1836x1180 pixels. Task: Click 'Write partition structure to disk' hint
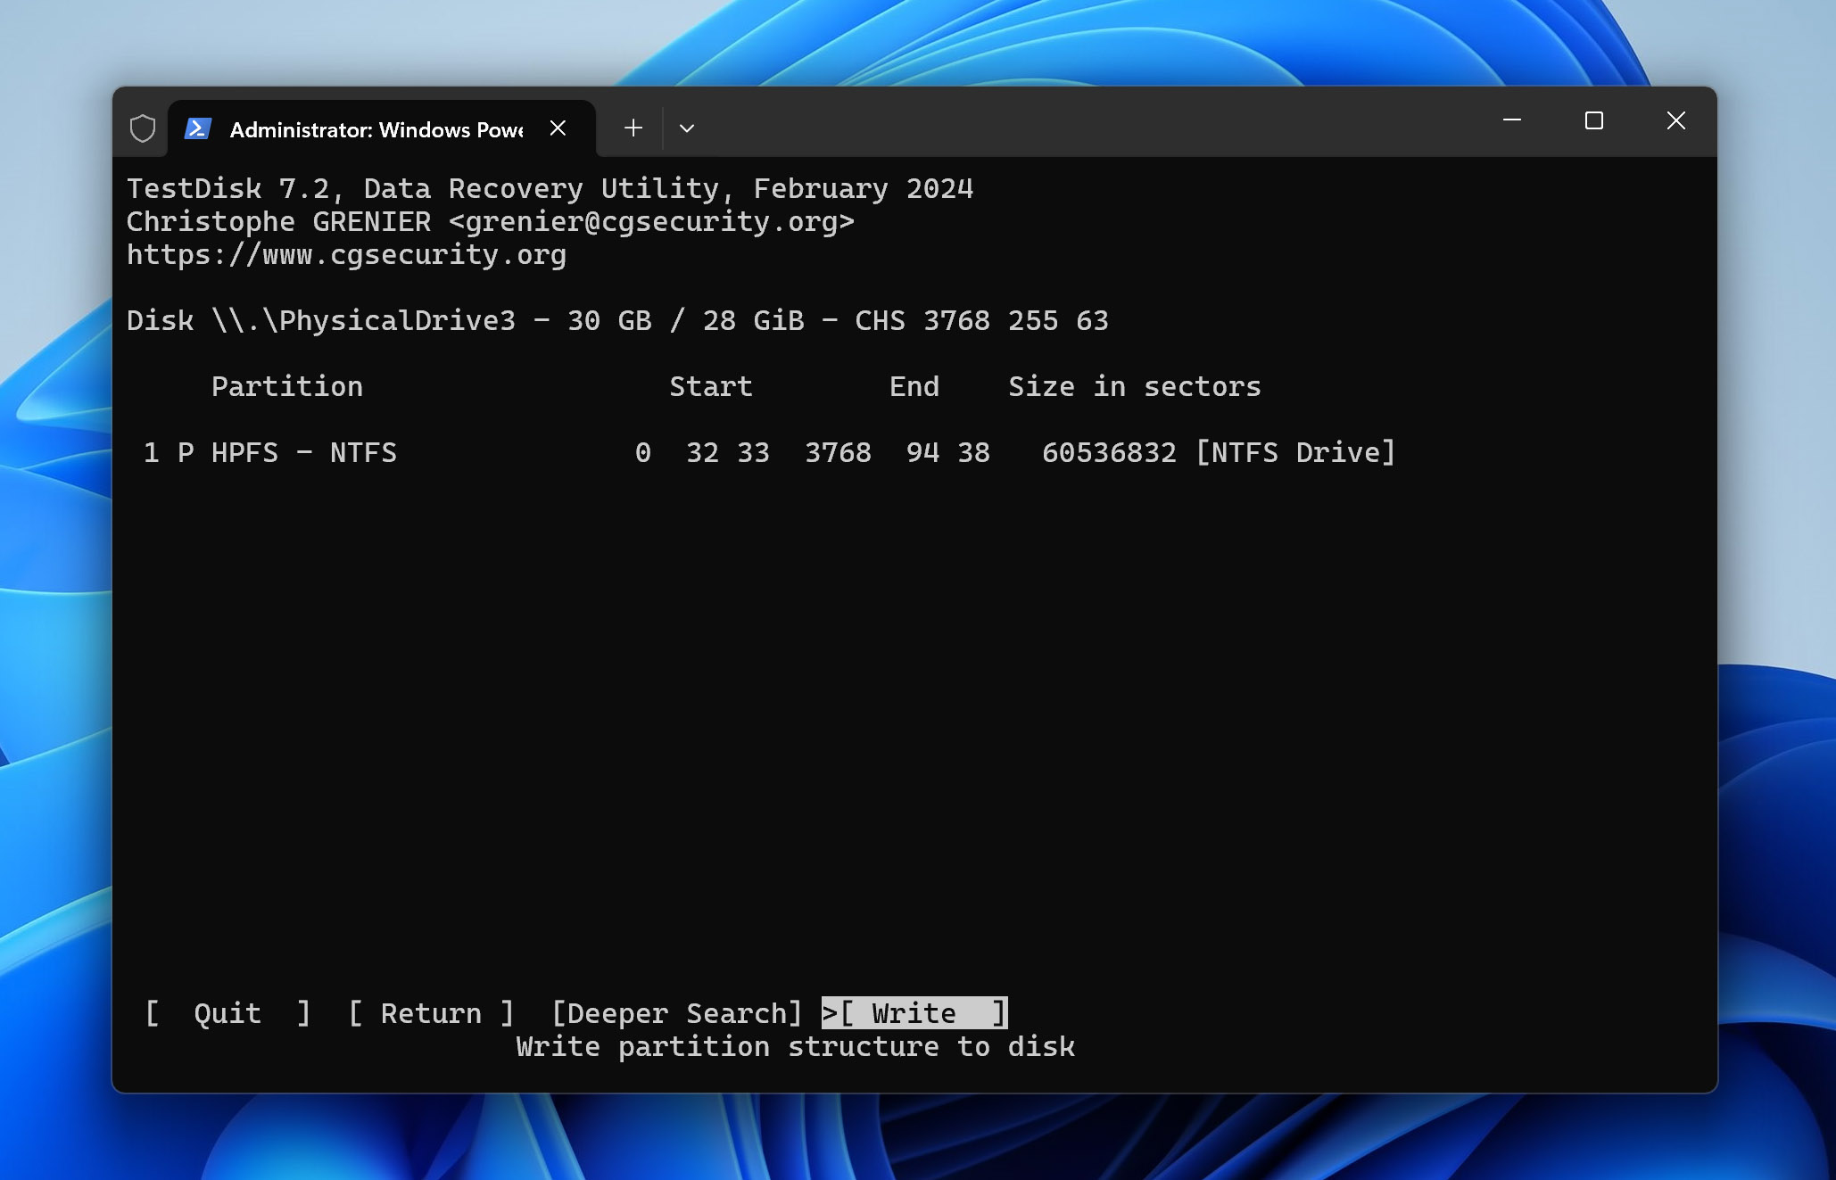point(796,1046)
